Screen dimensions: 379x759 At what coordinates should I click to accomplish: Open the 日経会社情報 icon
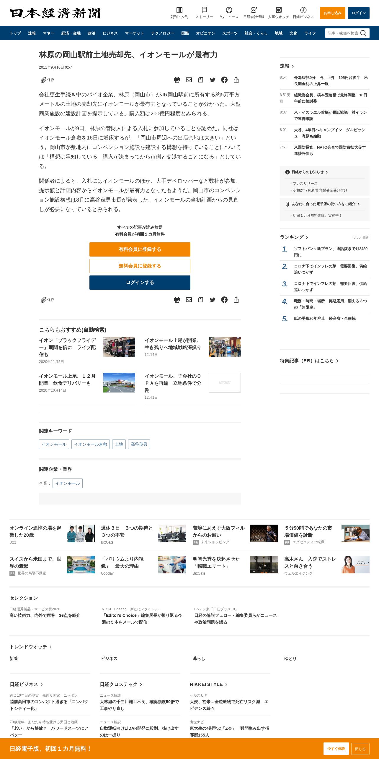(x=254, y=10)
